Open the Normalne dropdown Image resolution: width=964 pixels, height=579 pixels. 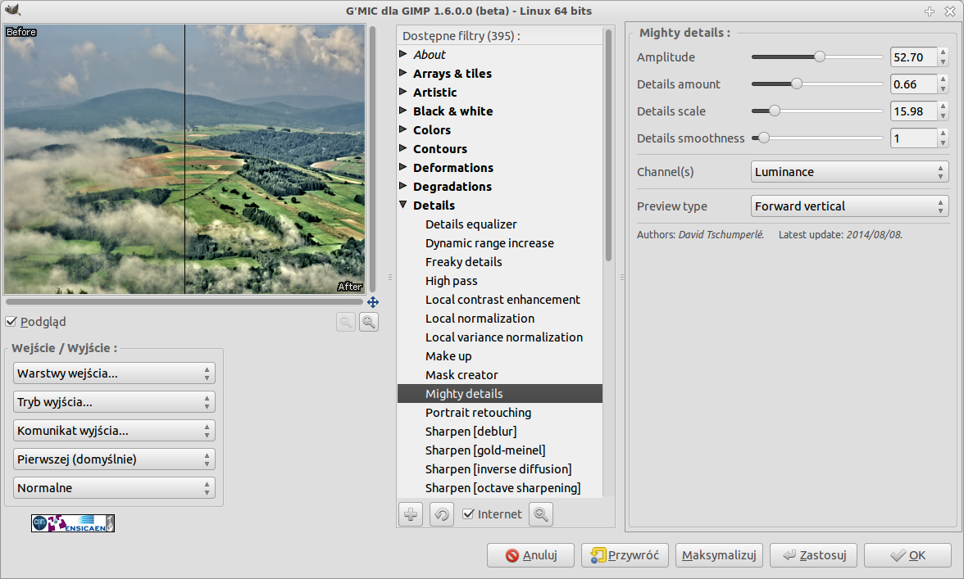pyautogui.click(x=114, y=488)
